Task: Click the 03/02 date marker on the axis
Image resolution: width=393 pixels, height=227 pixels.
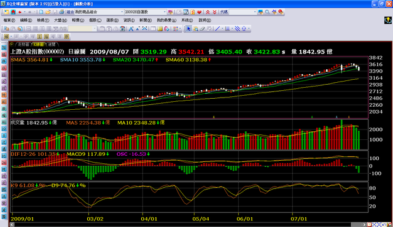Action: coord(95,219)
